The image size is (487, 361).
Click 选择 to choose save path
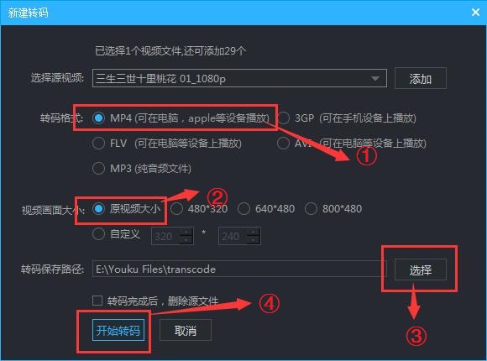click(421, 269)
